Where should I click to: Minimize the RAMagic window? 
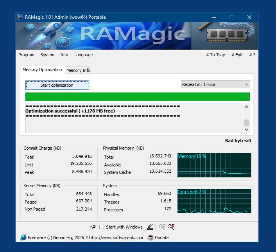coord(214,17)
